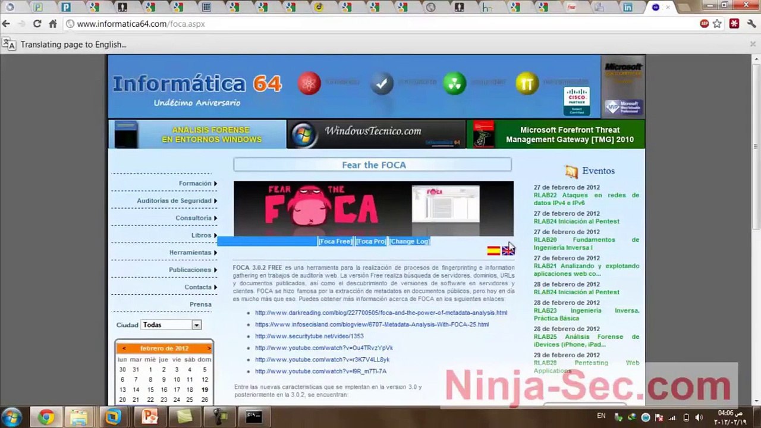
Task: Click the yellow IT icon in site header
Action: point(527,83)
